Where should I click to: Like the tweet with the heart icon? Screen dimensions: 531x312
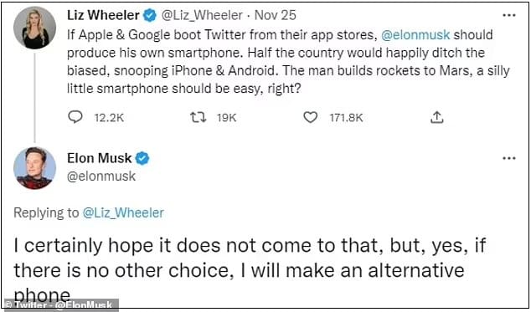(310, 117)
